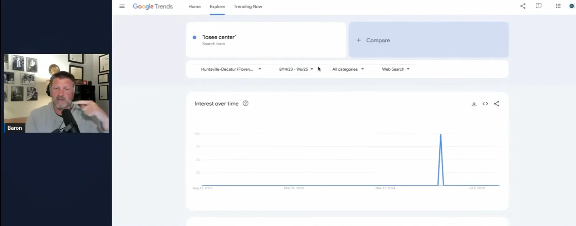This screenshot has height=226, width=576.
Task: Click the plus icon in Compare box
Action: click(x=359, y=40)
